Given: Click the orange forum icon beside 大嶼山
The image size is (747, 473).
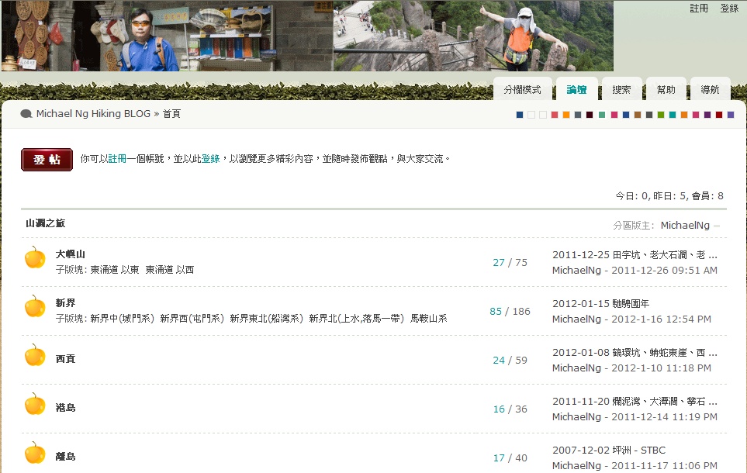Looking at the screenshot, I should pos(35,257).
